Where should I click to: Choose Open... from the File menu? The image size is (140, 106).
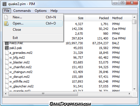coord(33,23)
